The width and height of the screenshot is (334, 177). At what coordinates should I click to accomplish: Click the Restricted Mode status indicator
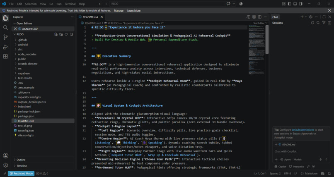point(21,174)
